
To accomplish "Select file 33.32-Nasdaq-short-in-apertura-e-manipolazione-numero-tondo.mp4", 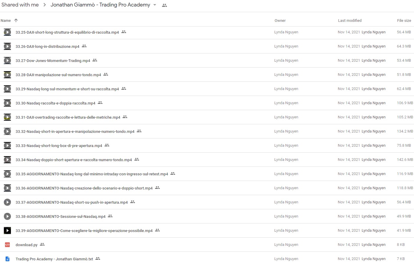I will pos(75,132).
